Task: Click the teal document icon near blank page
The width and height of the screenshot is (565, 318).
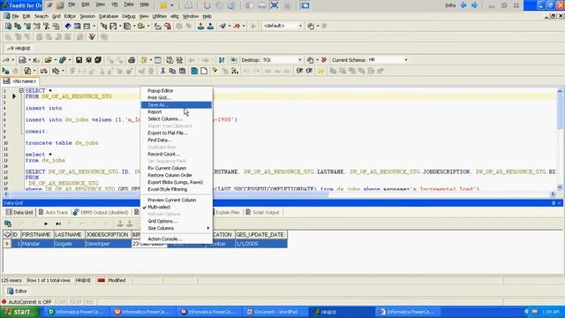Action: click(x=194, y=71)
